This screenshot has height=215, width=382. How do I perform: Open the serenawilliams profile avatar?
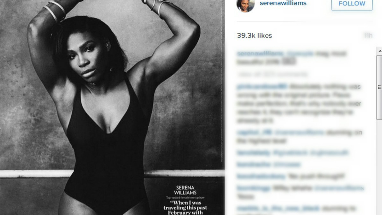pyautogui.click(x=245, y=4)
